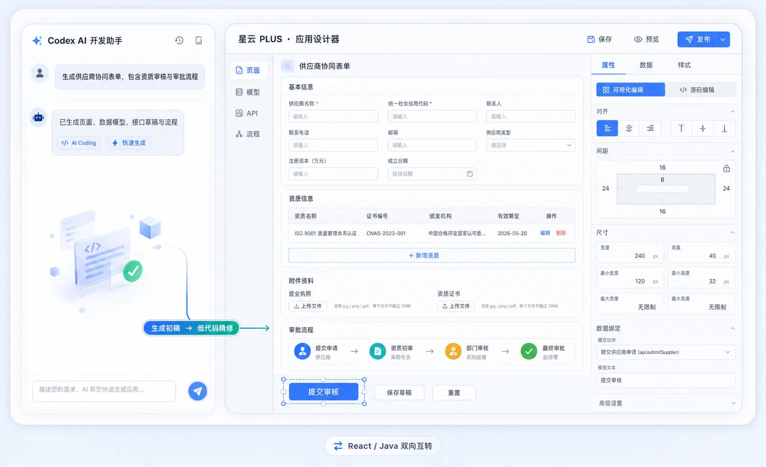Select align right icon
This screenshot has height=467, width=766.
[650, 128]
